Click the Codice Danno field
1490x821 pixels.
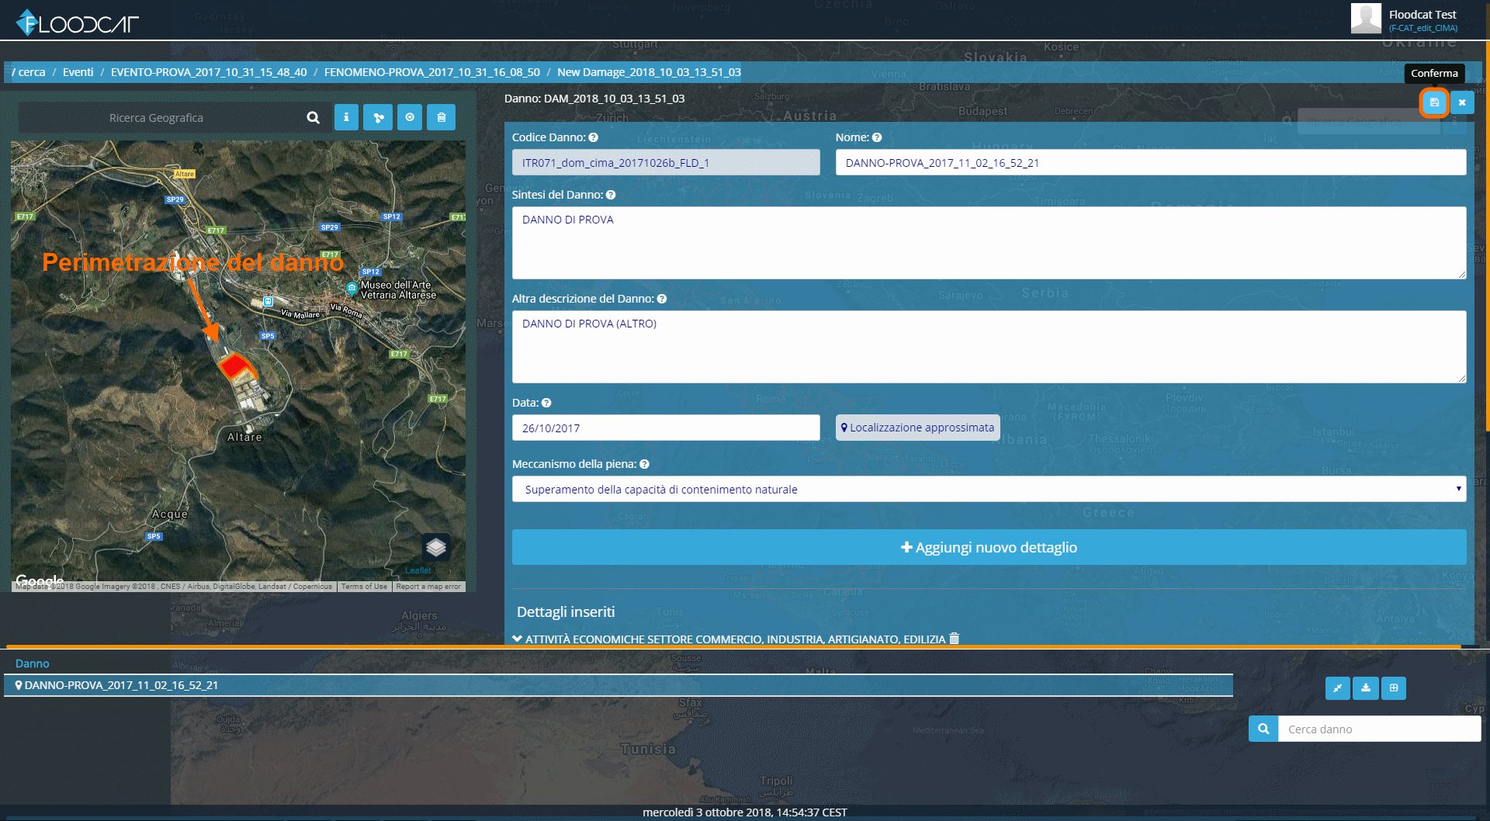[666, 162]
